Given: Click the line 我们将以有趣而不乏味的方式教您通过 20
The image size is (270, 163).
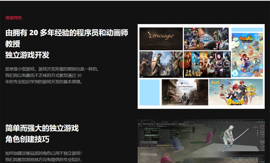Looking at the screenshot, I should tap(43, 75).
